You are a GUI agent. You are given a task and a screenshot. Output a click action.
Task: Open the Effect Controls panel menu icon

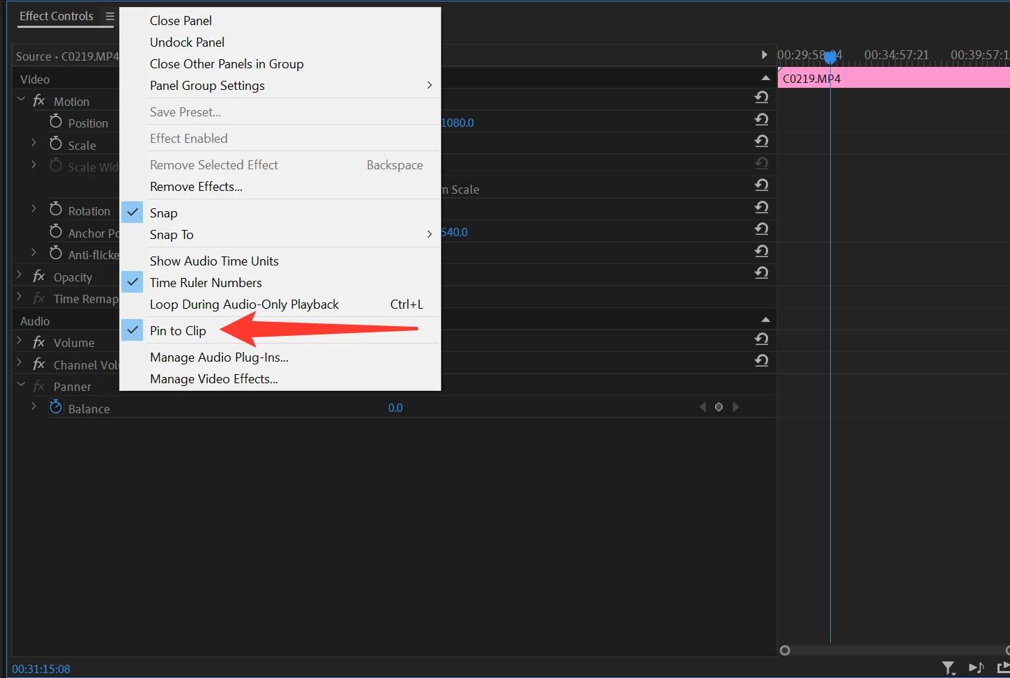pyautogui.click(x=109, y=16)
